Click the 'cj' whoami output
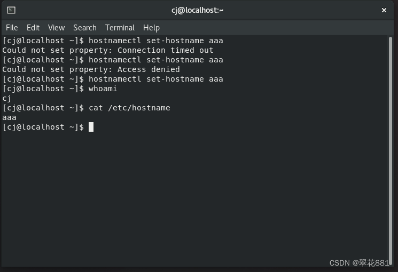This screenshot has height=272, width=398. [x=6, y=98]
